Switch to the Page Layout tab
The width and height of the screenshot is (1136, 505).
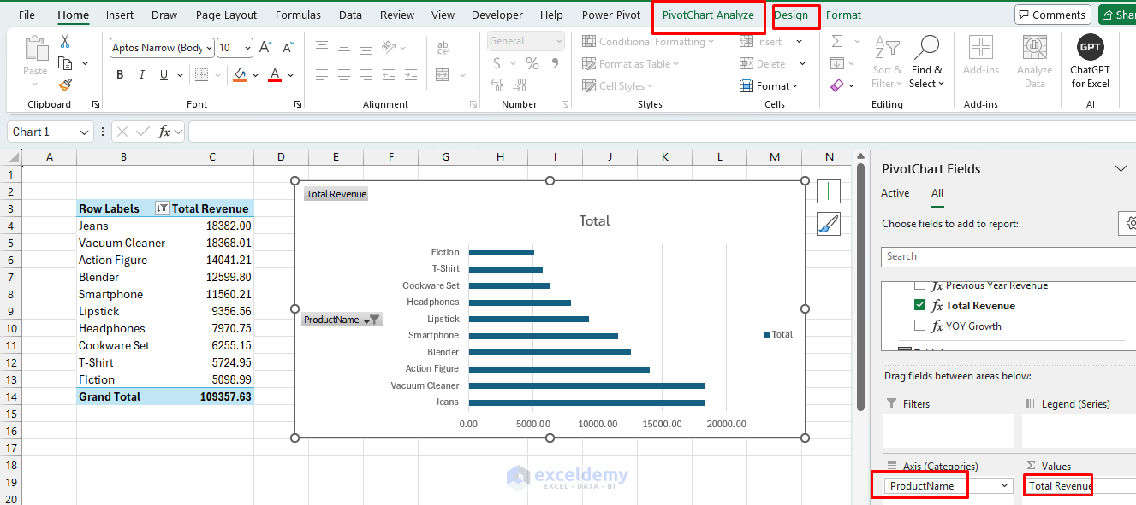coord(226,15)
